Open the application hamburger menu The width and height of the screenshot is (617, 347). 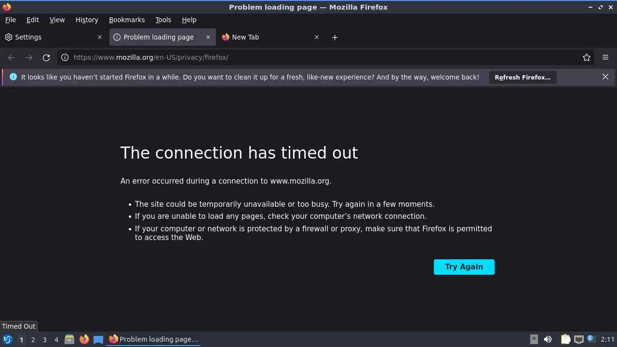(x=605, y=57)
